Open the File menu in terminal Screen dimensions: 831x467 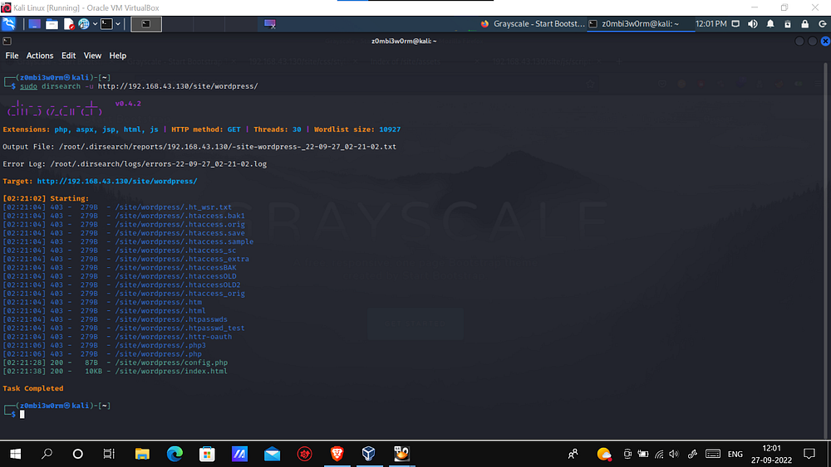[12, 56]
